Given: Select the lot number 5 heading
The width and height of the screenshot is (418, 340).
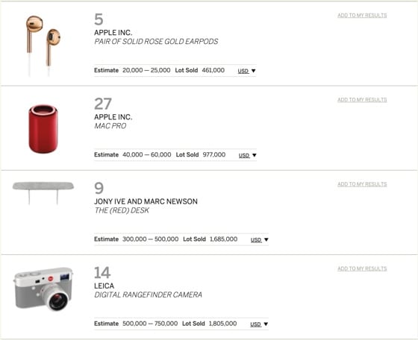Looking at the screenshot, I should coord(99,19).
